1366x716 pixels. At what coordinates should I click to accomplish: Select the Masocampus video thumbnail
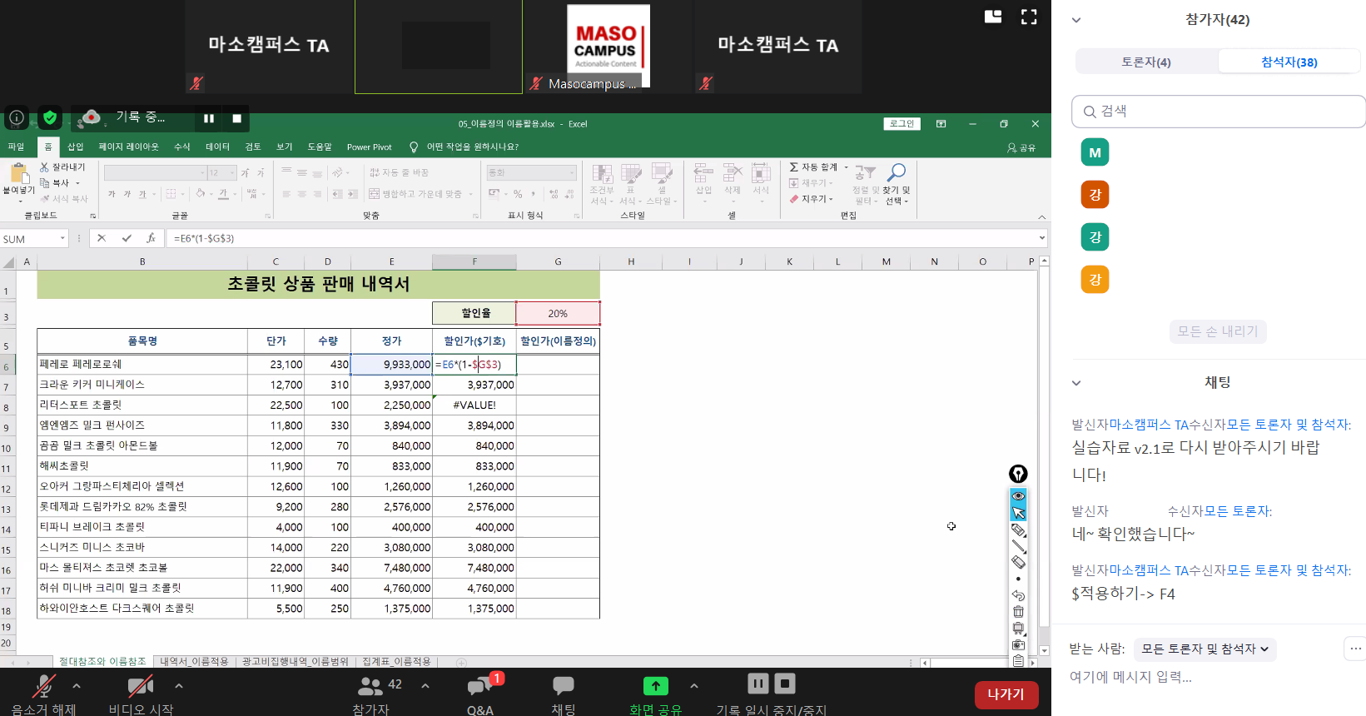(608, 47)
